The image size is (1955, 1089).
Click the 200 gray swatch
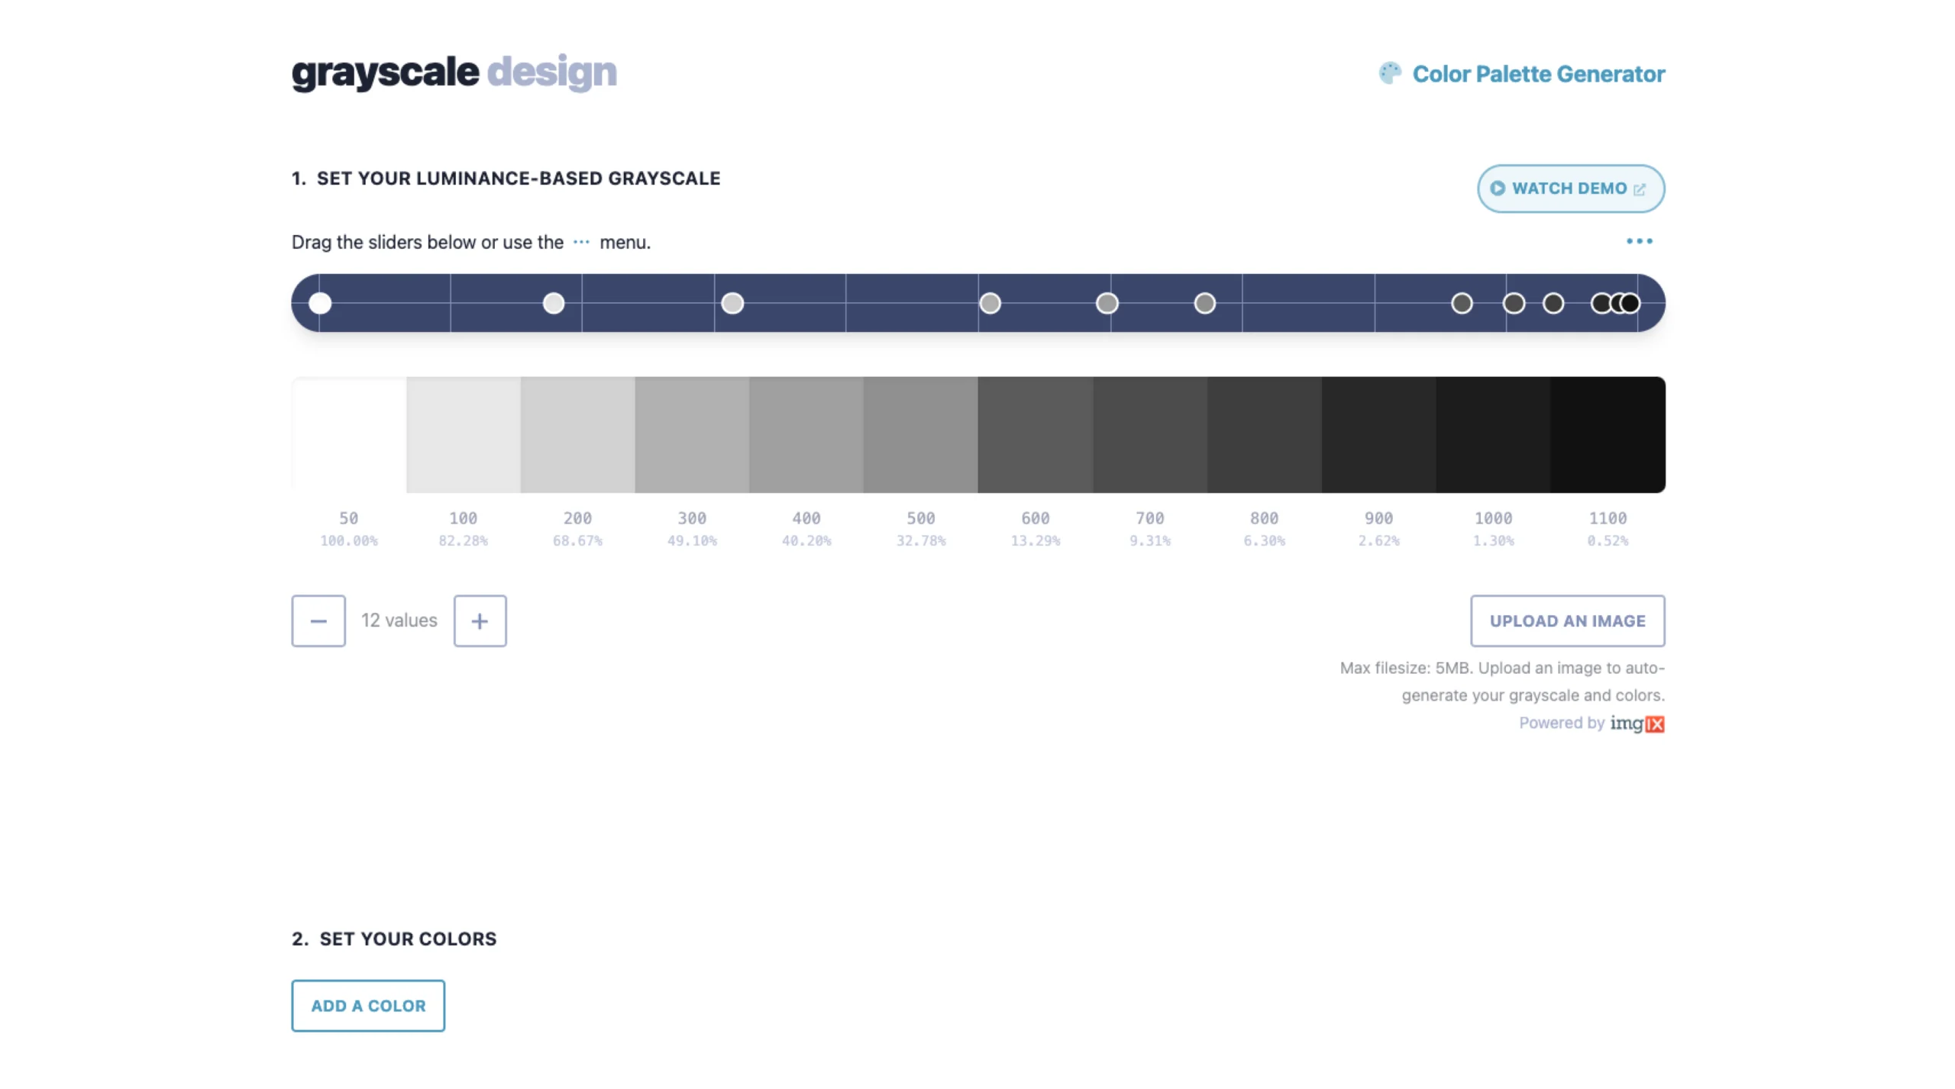click(578, 434)
